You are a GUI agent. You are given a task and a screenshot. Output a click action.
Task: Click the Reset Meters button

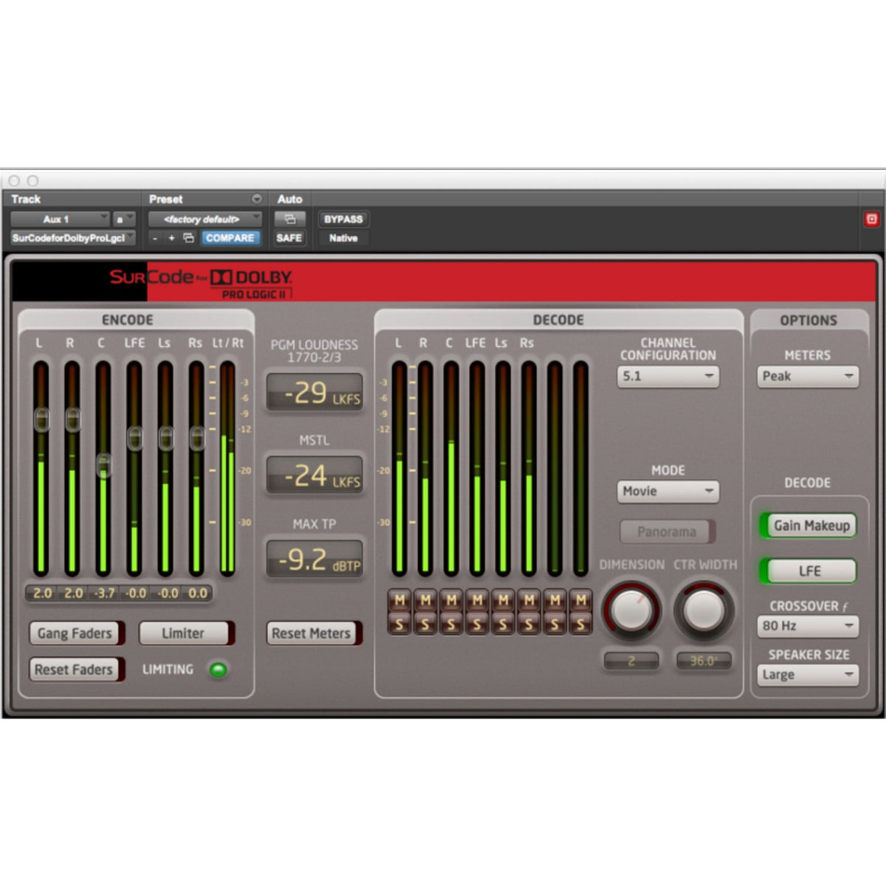[314, 633]
